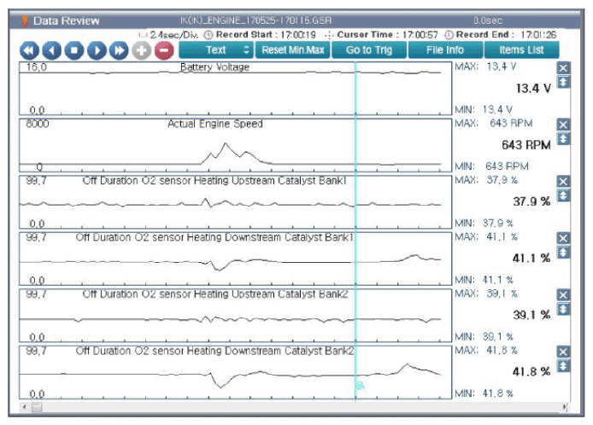Open the Text display mode dropdown
The image size is (593, 425).
pos(217,50)
